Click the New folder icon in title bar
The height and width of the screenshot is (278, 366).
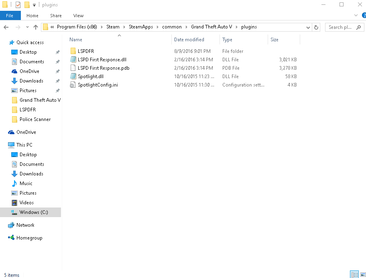coord(27,5)
